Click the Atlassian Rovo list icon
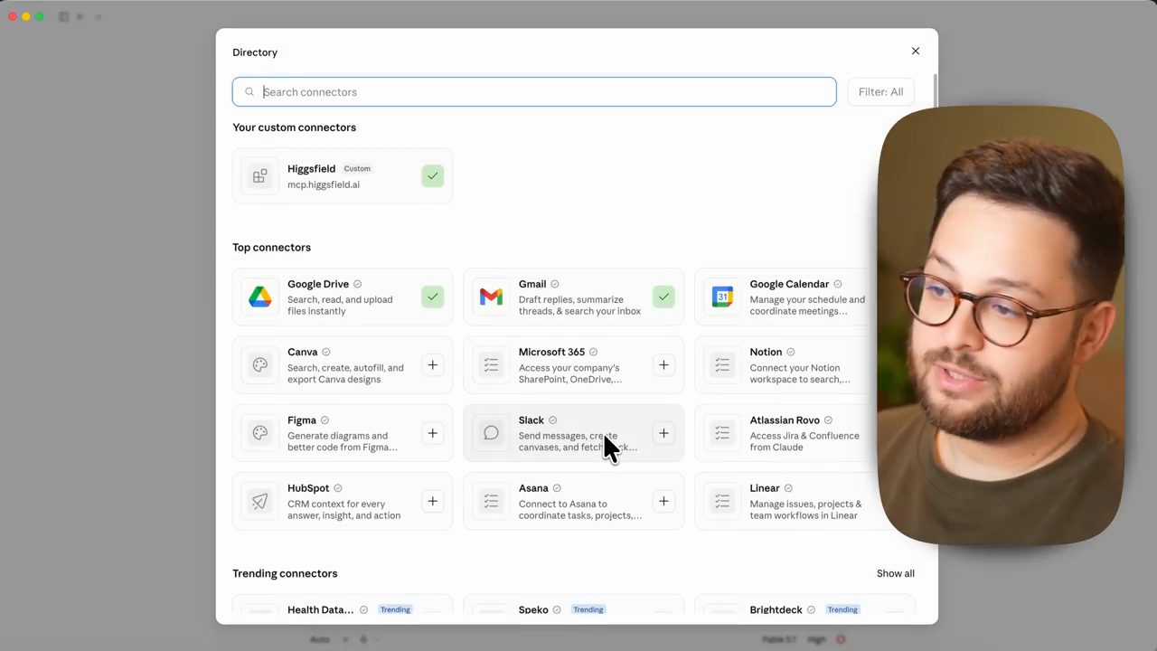Image resolution: width=1157 pixels, height=651 pixels. (x=722, y=433)
